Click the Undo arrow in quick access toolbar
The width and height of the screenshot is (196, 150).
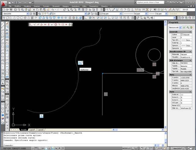(x=20, y=2)
